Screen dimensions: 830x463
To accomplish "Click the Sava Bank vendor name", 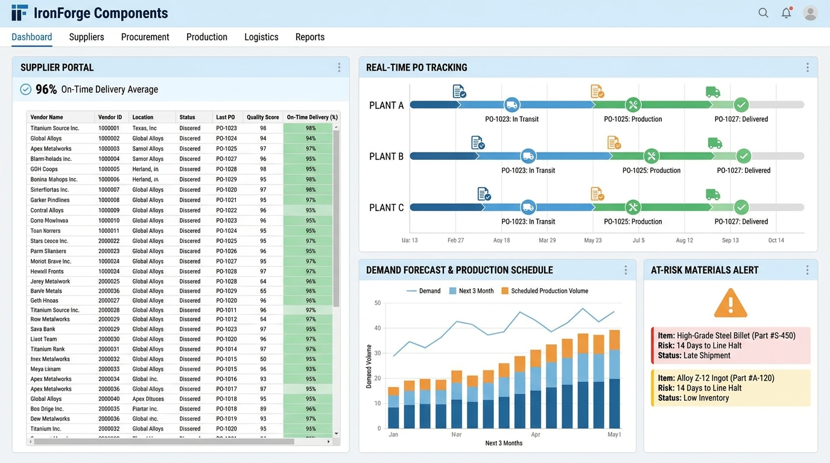I will coord(43,329).
